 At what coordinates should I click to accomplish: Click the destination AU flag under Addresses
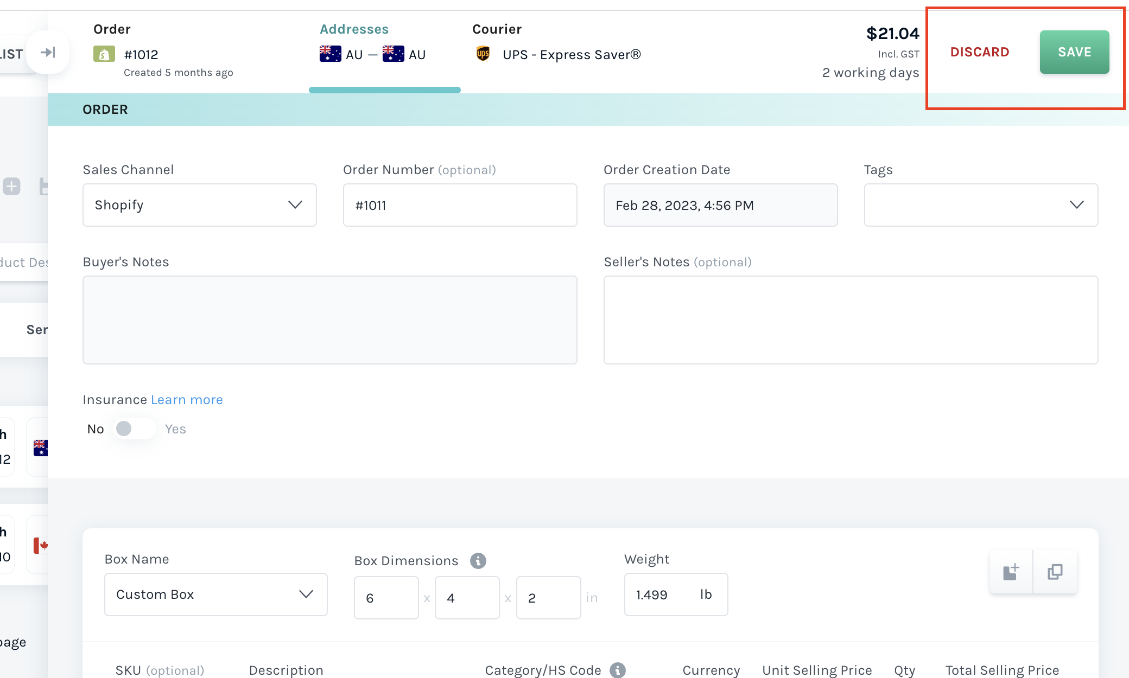(x=393, y=54)
